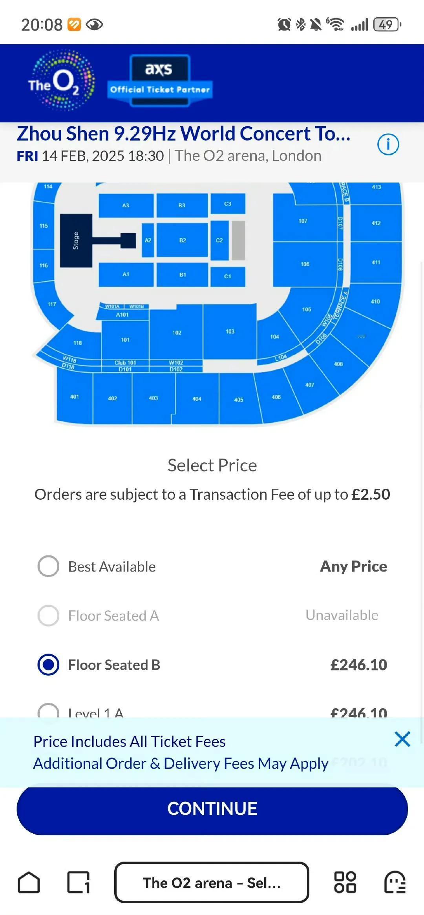Screen dimensions: 424x915
Task: Tap the browser address bar
Action: click(x=212, y=882)
